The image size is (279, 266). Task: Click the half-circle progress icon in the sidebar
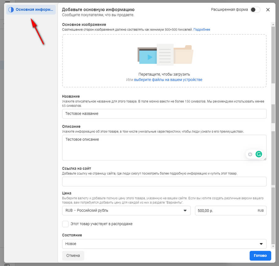click(x=11, y=10)
